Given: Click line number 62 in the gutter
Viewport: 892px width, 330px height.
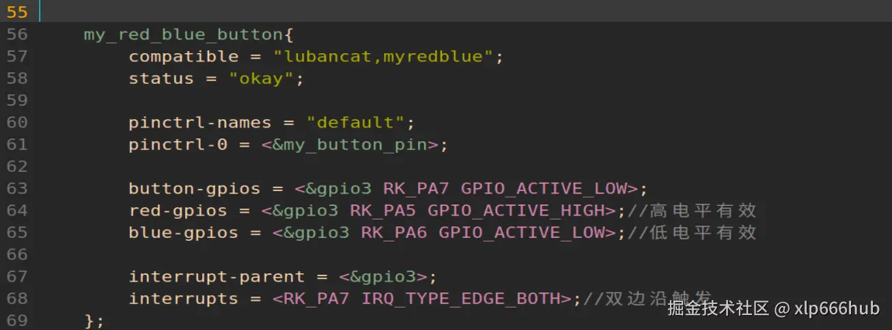Looking at the screenshot, I should [x=17, y=166].
